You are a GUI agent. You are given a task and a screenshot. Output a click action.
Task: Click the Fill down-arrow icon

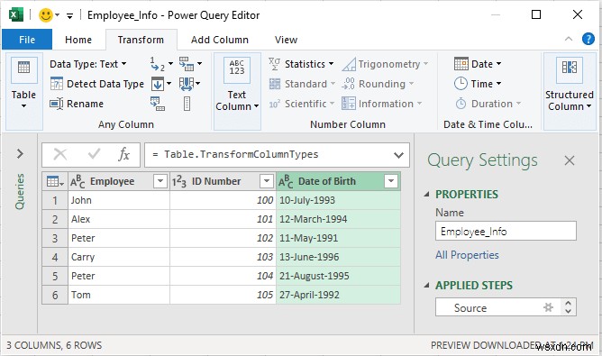[158, 84]
